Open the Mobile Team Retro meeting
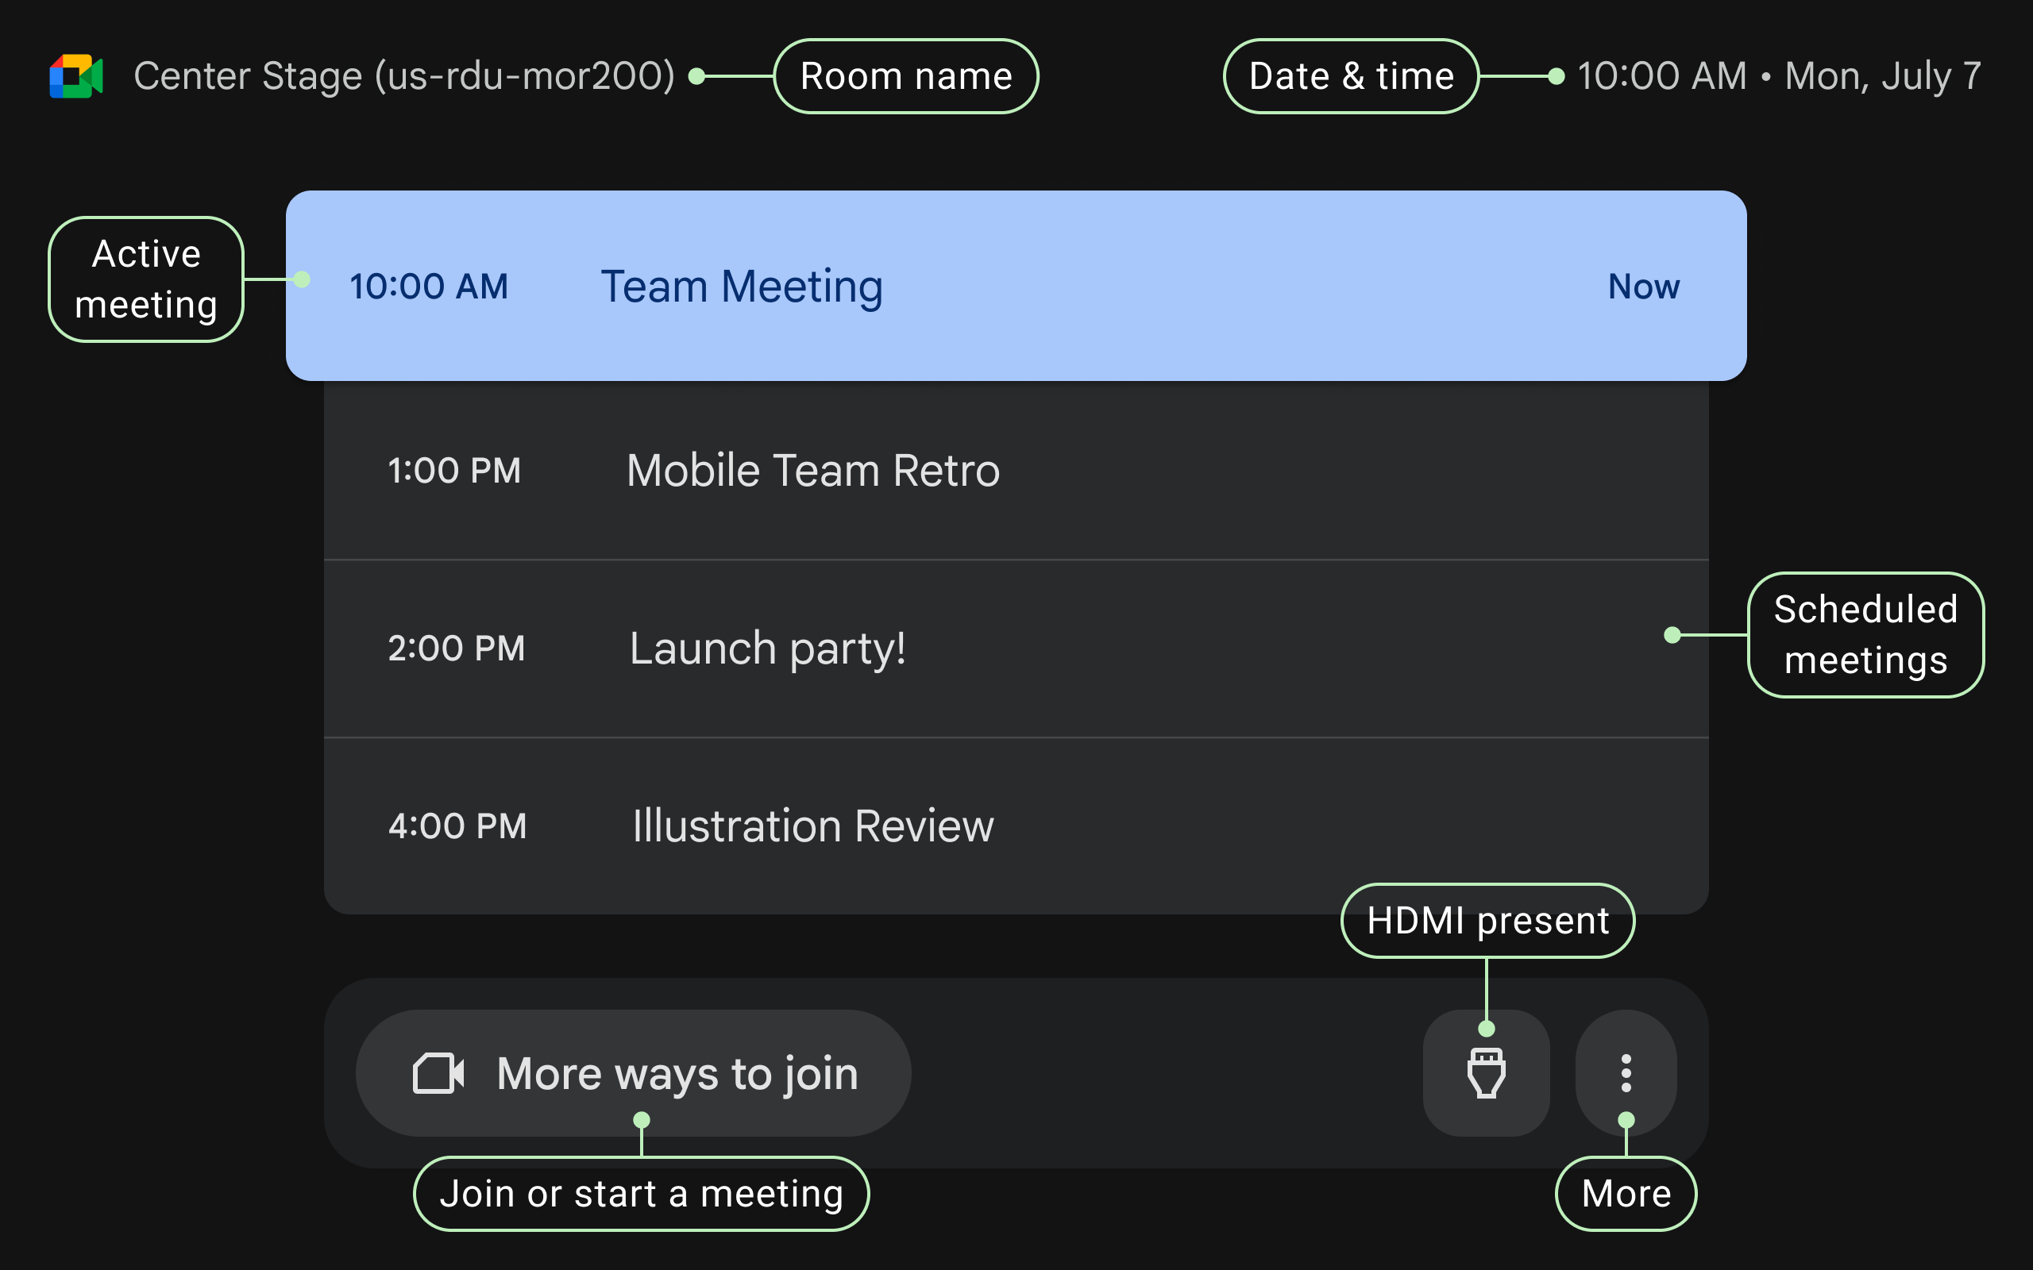The height and width of the screenshot is (1270, 2033). click(x=812, y=471)
